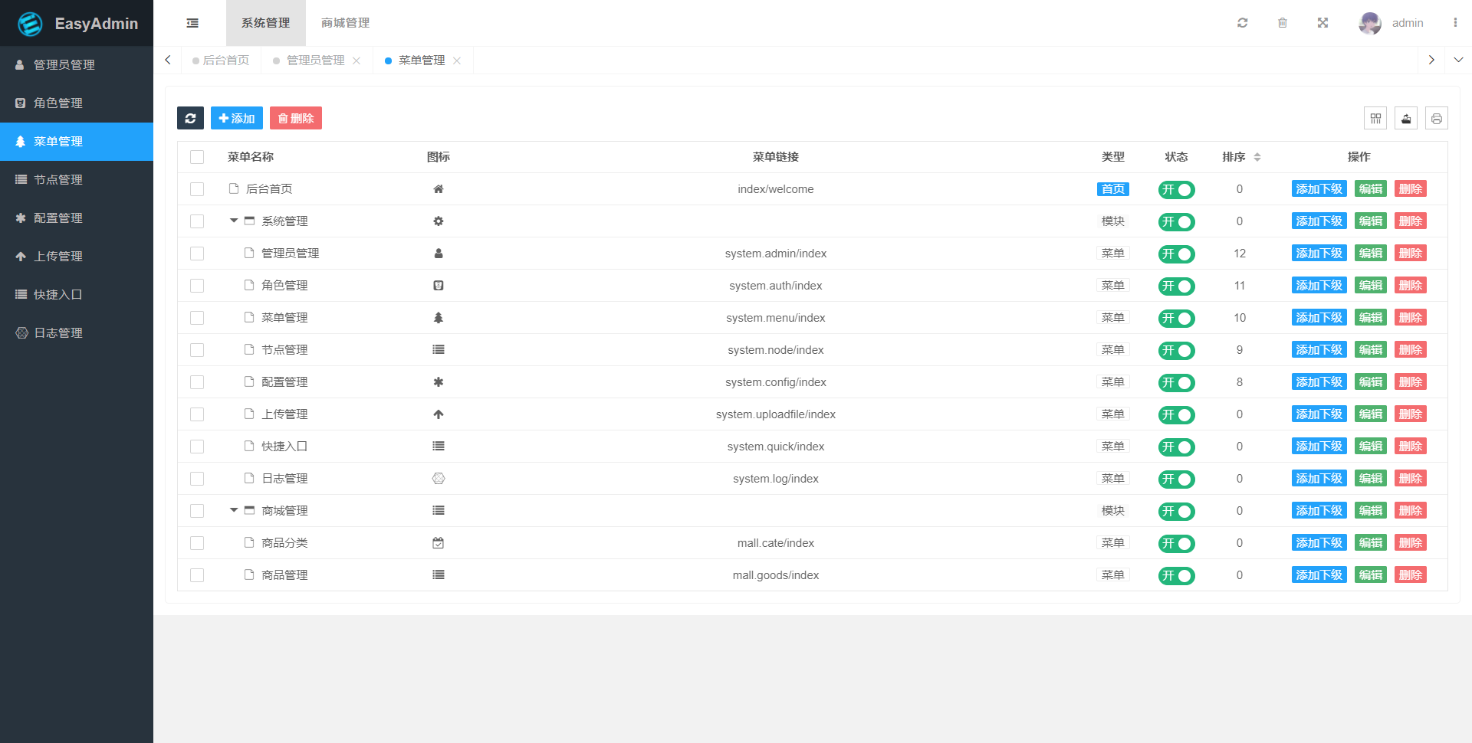Collapse the 系统管理 tree node
The image size is (1472, 743).
click(x=234, y=221)
